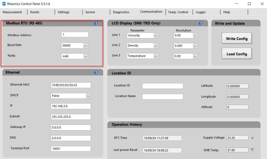Image resolution: width=267 pixels, height=159 pixels.
Task: Open the LCD Display help icon
Action: (x=201, y=23)
